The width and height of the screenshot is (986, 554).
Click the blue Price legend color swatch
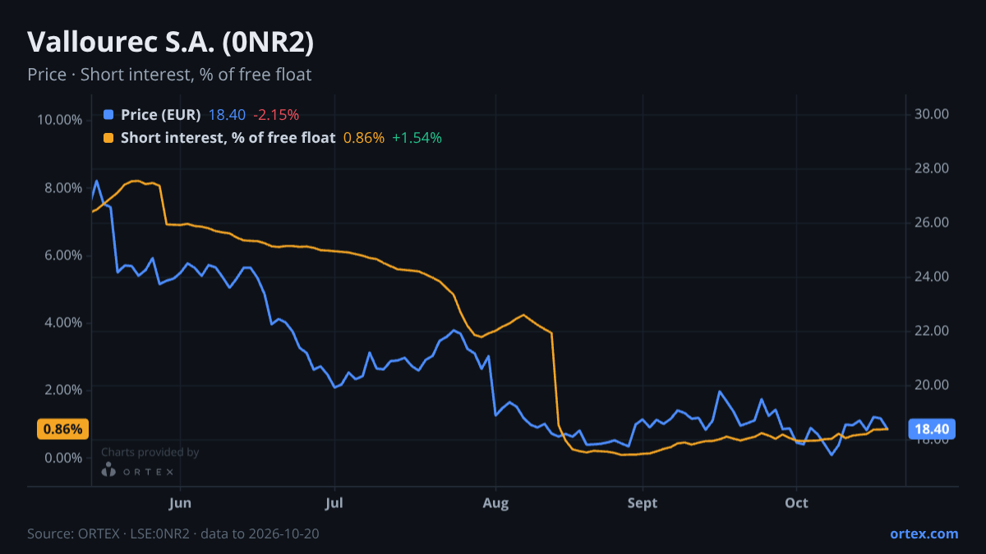point(108,115)
